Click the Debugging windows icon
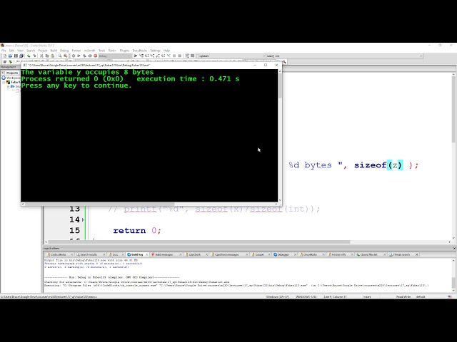The image size is (457, 342). (x=187, y=56)
